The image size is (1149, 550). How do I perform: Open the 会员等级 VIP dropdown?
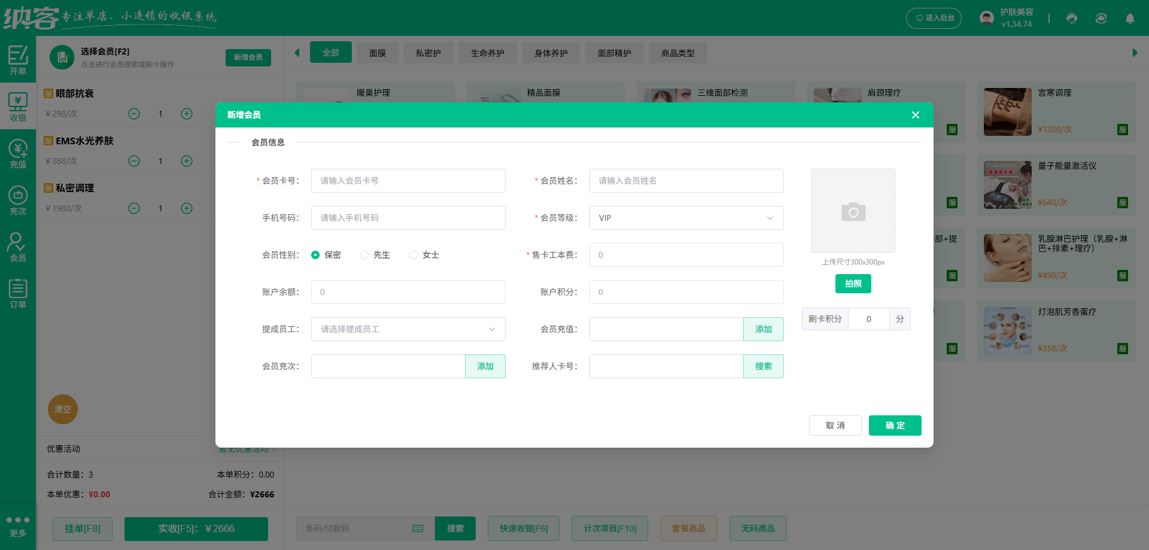(686, 218)
